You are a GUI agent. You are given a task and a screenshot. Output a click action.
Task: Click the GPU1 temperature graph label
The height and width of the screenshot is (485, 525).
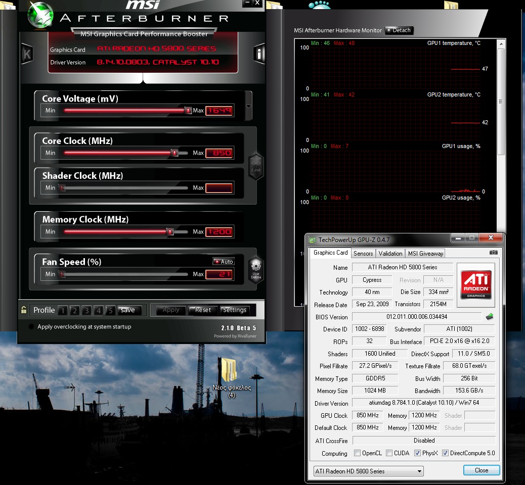click(x=454, y=43)
